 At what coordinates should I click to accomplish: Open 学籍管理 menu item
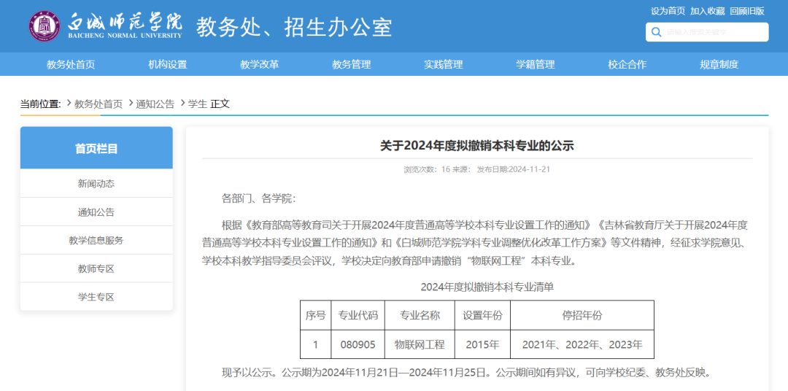(x=536, y=64)
